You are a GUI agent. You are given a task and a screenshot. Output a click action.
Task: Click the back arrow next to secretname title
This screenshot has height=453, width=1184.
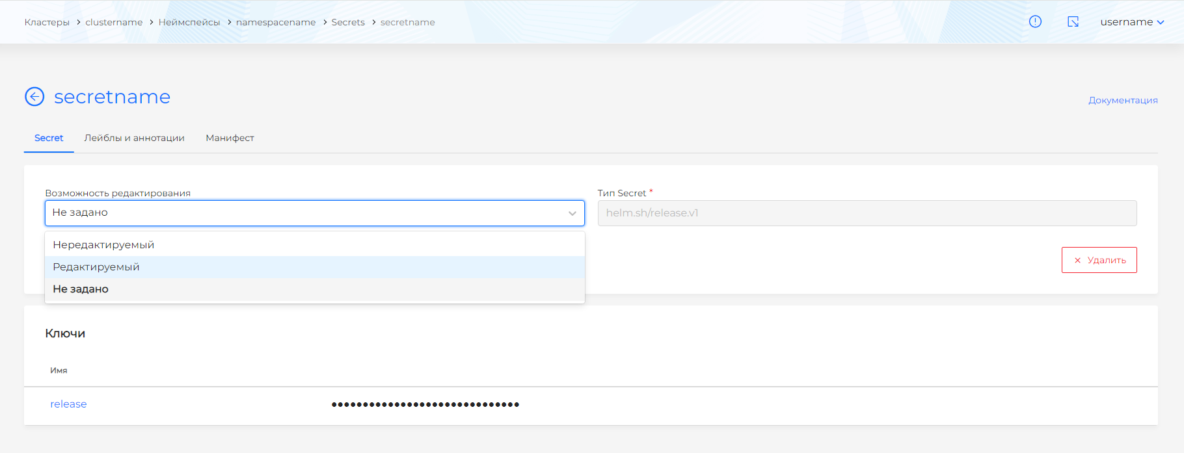click(x=34, y=97)
